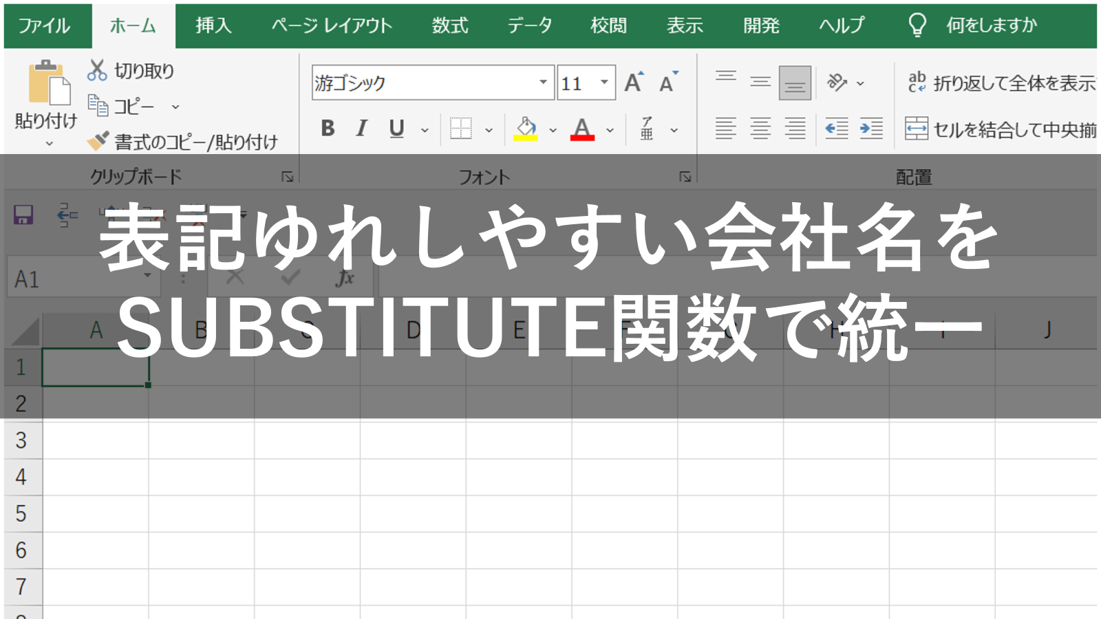Toggle italic formatting
The width and height of the screenshot is (1101, 619).
coord(361,129)
